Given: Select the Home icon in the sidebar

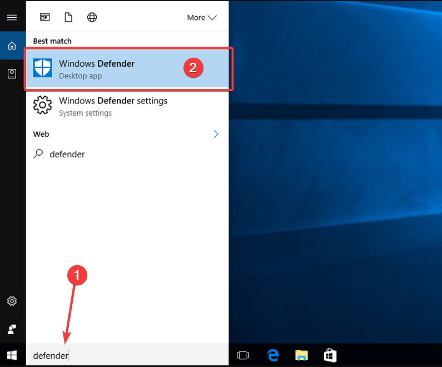Looking at the screenshot, I should click(12, 46).
